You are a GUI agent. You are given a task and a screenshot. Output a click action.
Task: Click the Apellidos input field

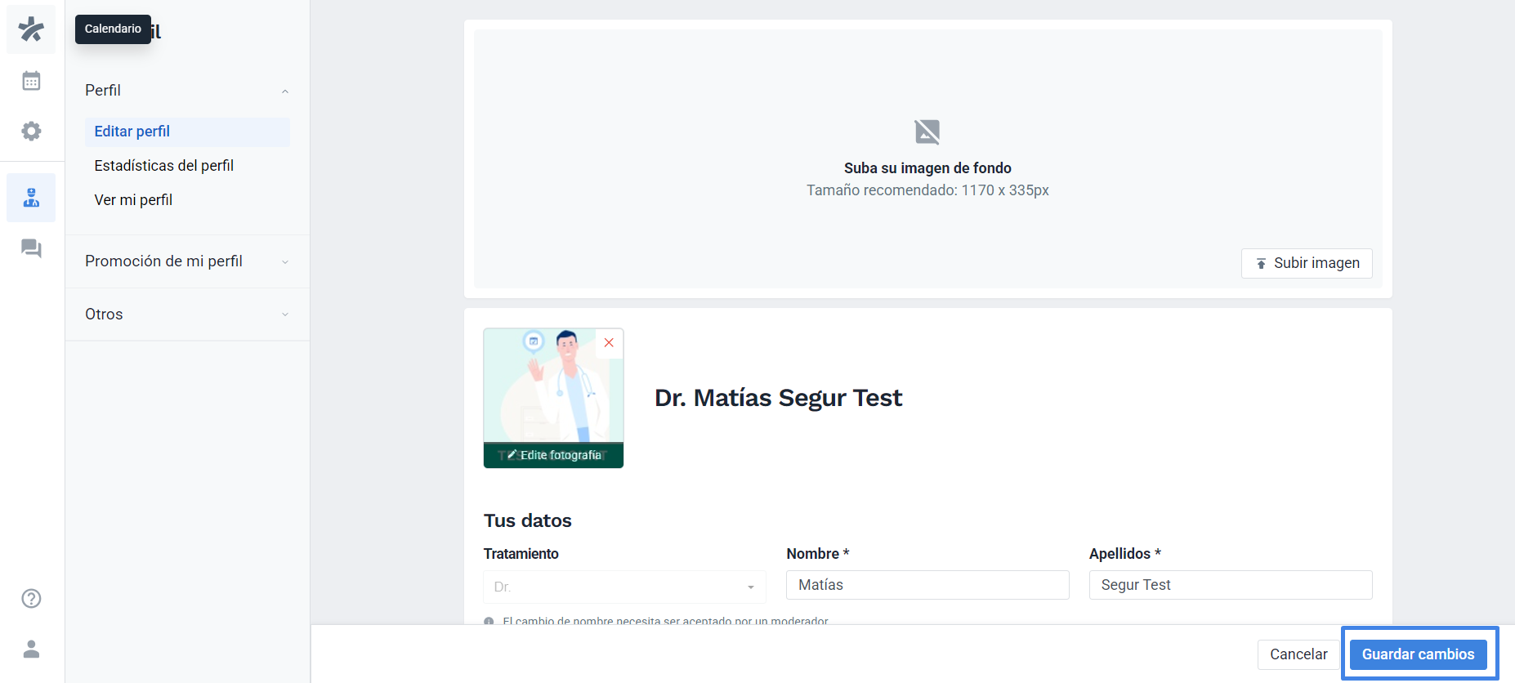coord(1231,585)
